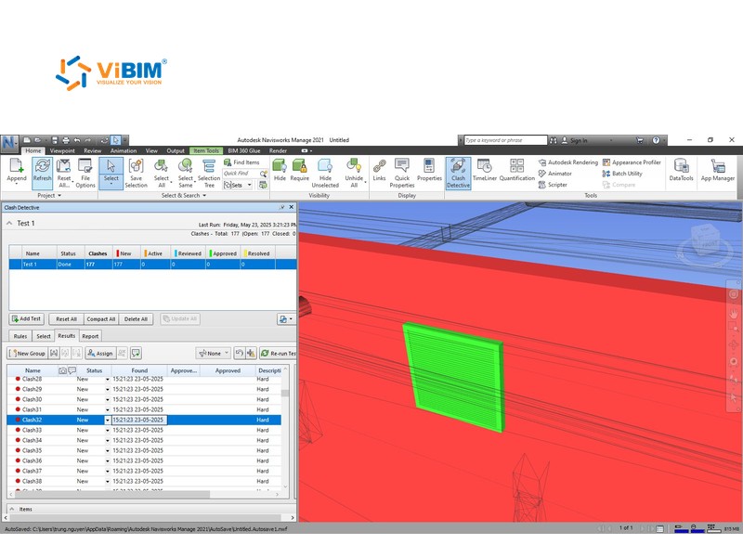
Task: Open the Animation ribbon tab
Action: click(124, 150)
